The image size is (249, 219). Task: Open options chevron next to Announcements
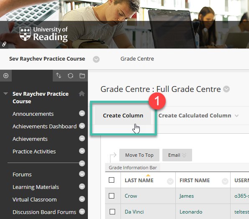coord(82,113)
